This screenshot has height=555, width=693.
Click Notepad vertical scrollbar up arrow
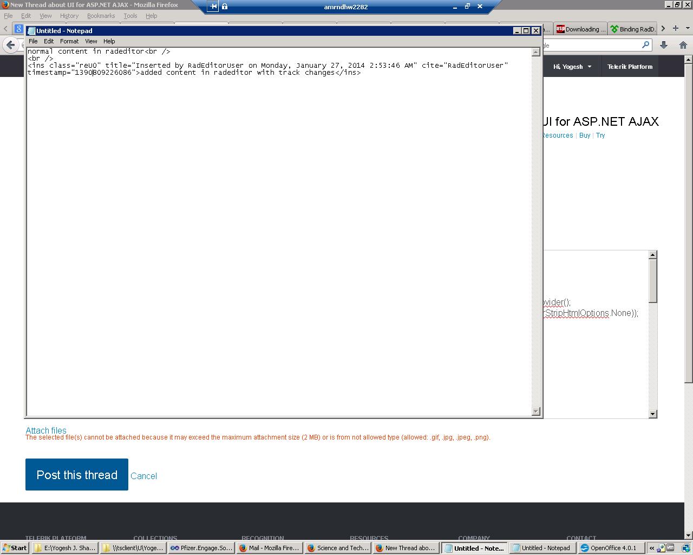(x=536, y=52)
